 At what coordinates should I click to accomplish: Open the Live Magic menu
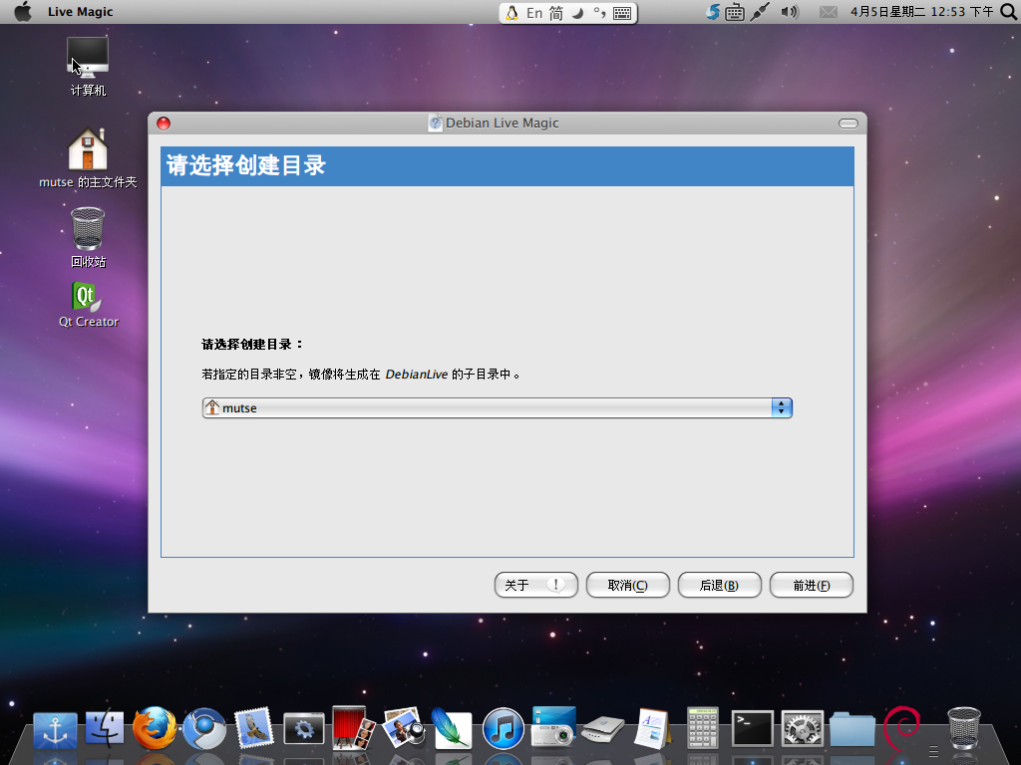(x=80, y=12)
